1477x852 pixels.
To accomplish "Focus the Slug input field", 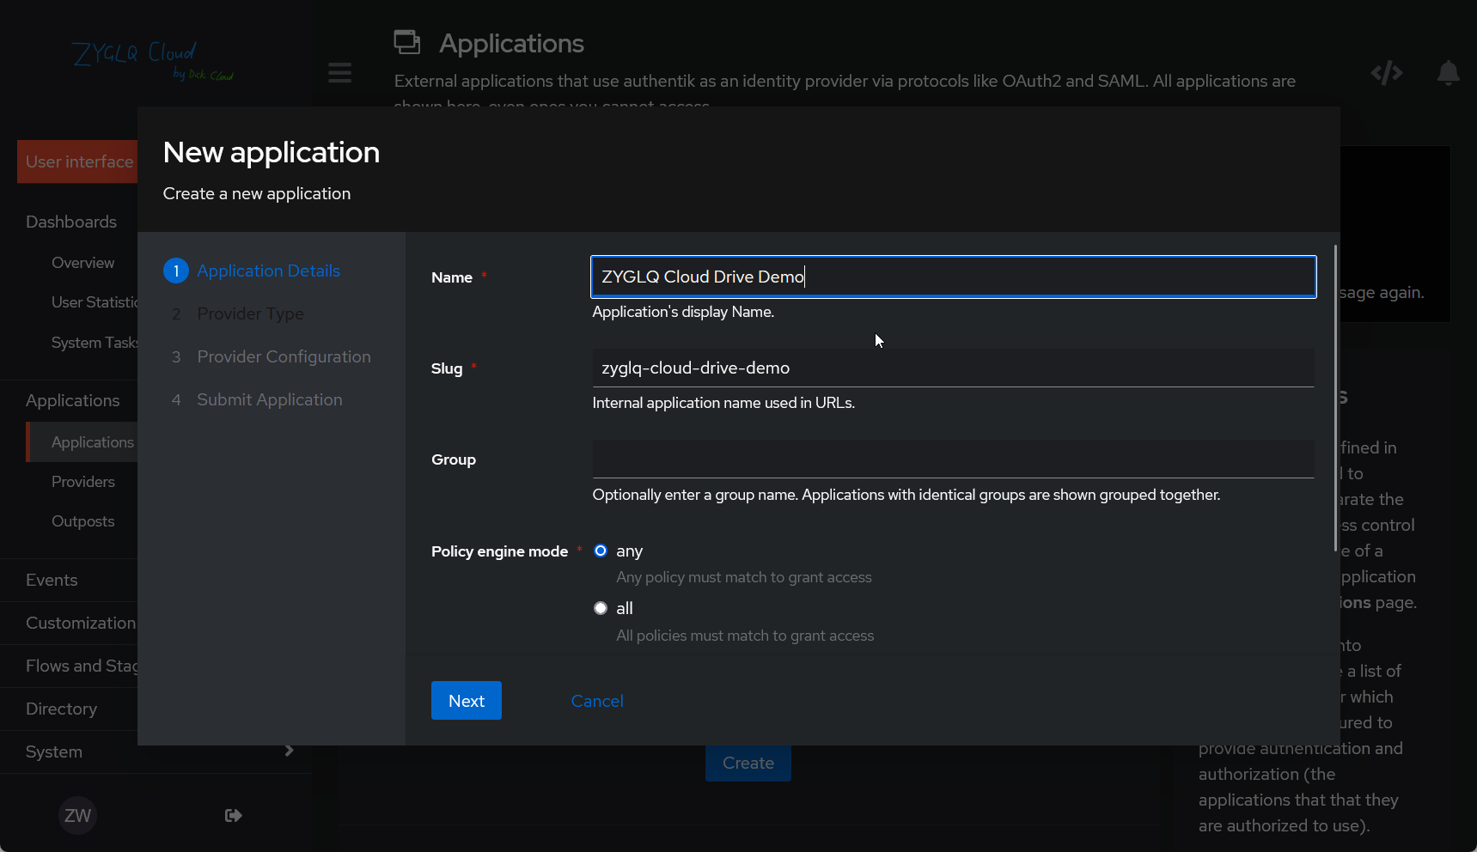I will pyautogui.click(x=954, y=368).
